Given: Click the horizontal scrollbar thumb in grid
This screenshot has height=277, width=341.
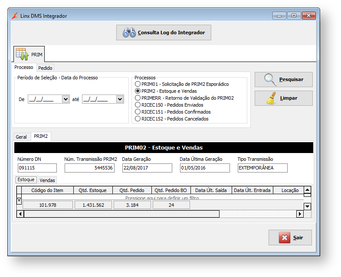Looking at the screenshot, I should [x=121, y=214].
